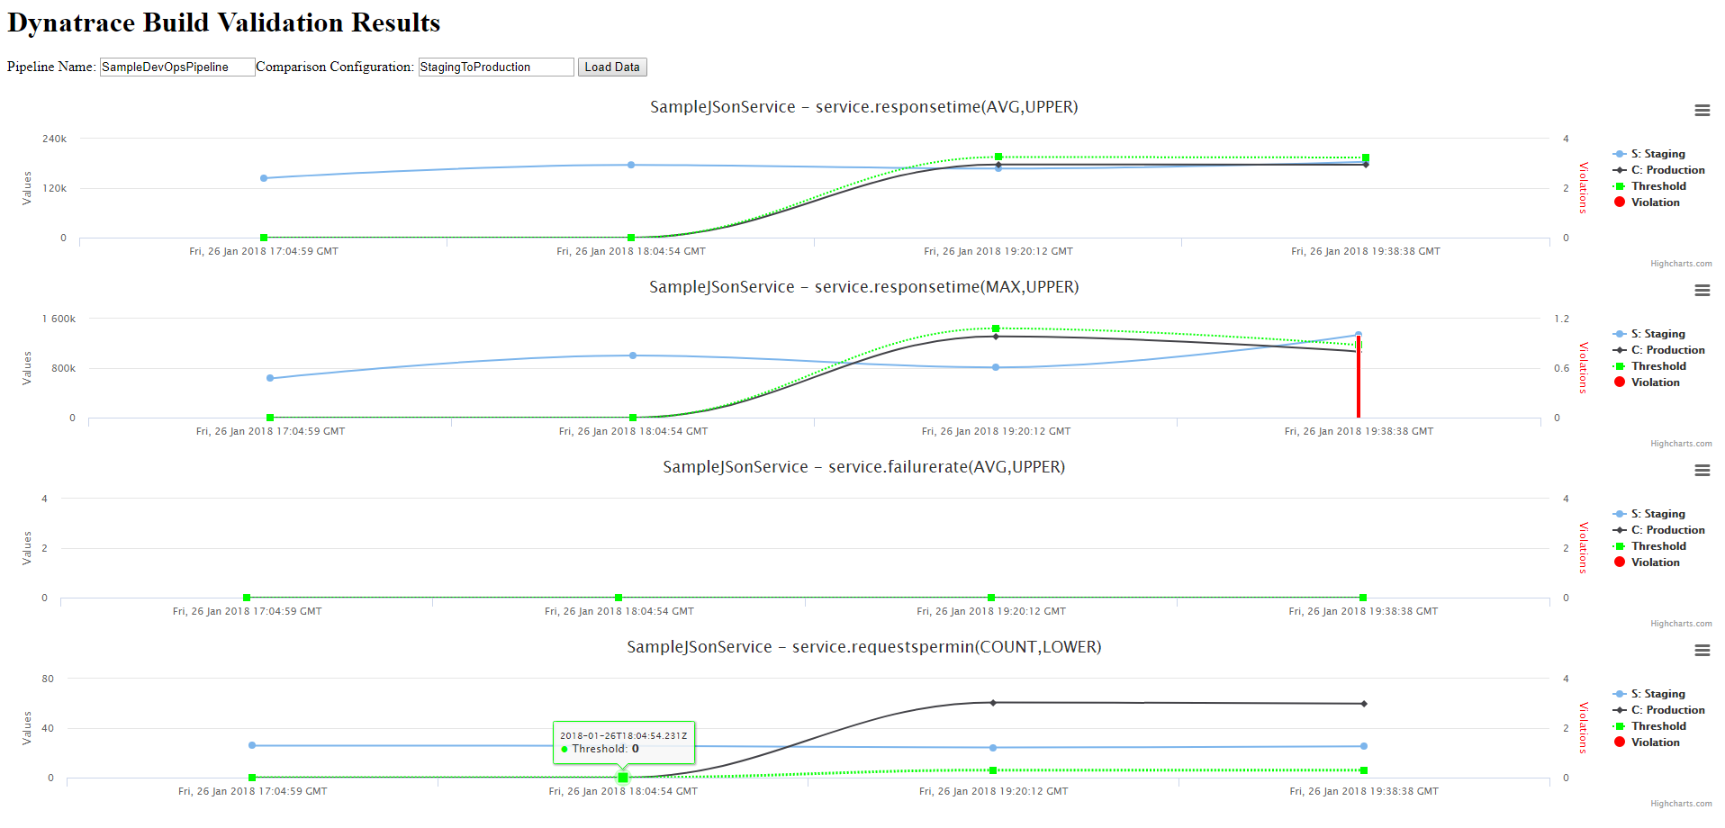The image size is (1725, 828).
Task: Select Threshold point at 17:04:59 in failurerate chart
Action: 247,598
